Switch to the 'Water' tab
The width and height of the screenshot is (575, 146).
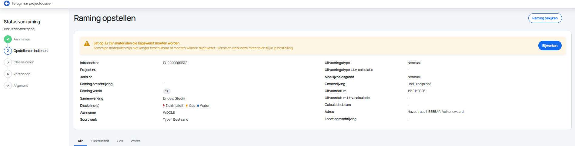pyautogui.click(x=135, y=141)
